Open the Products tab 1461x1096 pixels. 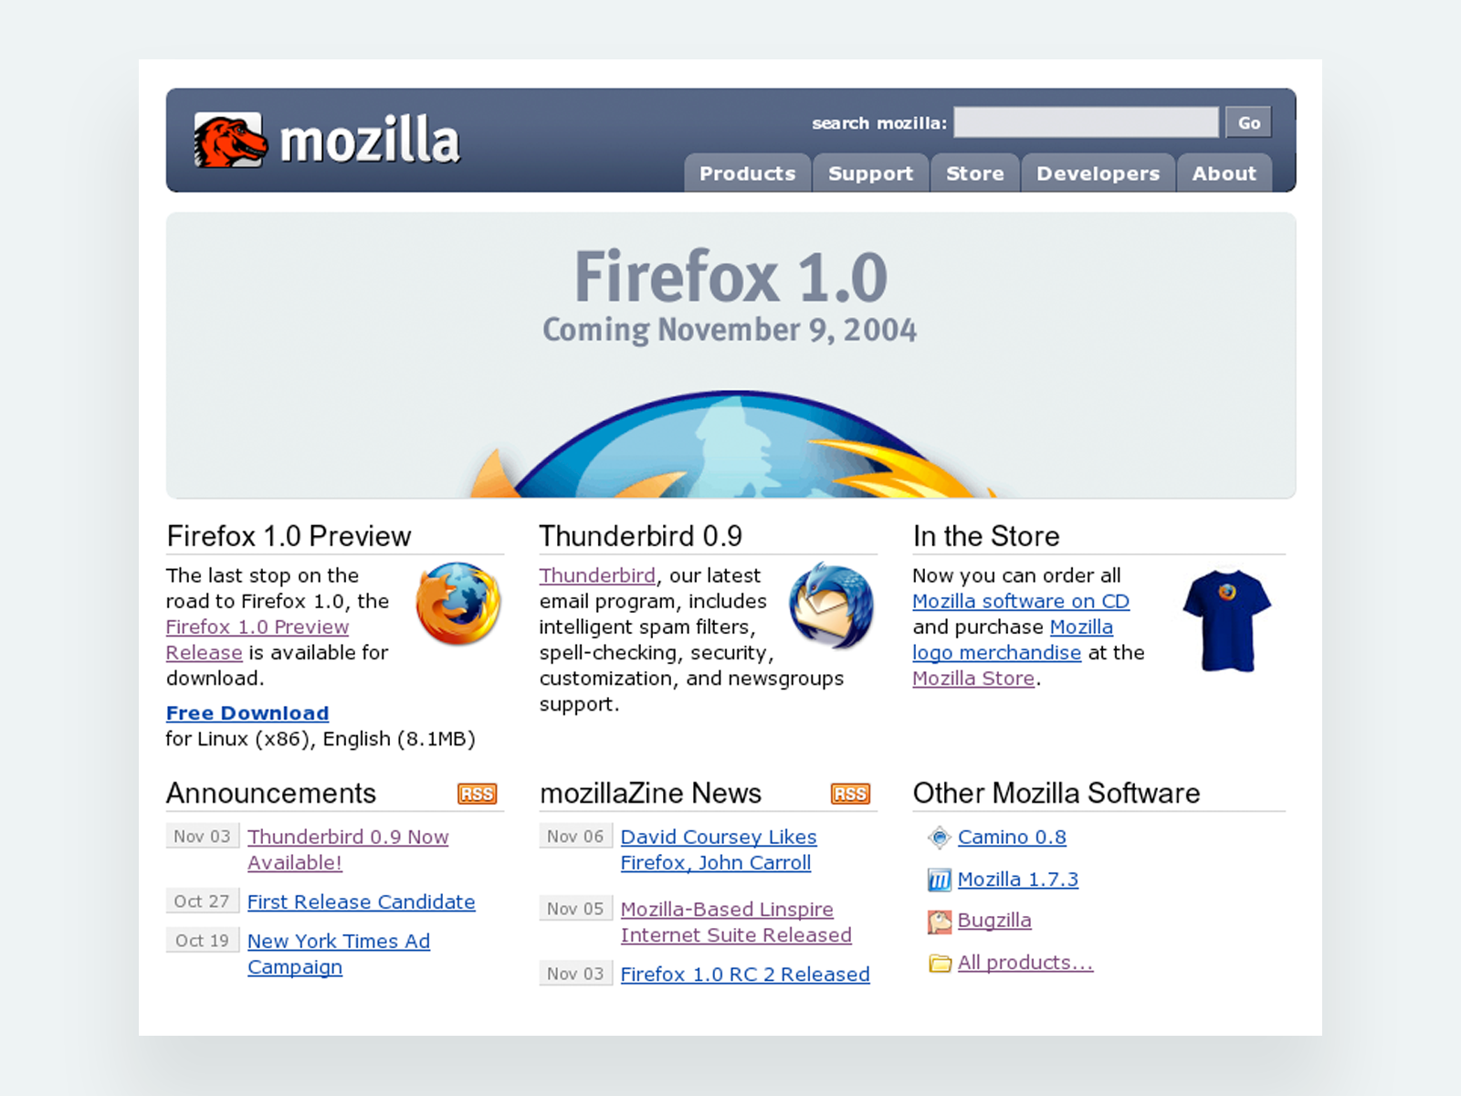tap(747, 174)
